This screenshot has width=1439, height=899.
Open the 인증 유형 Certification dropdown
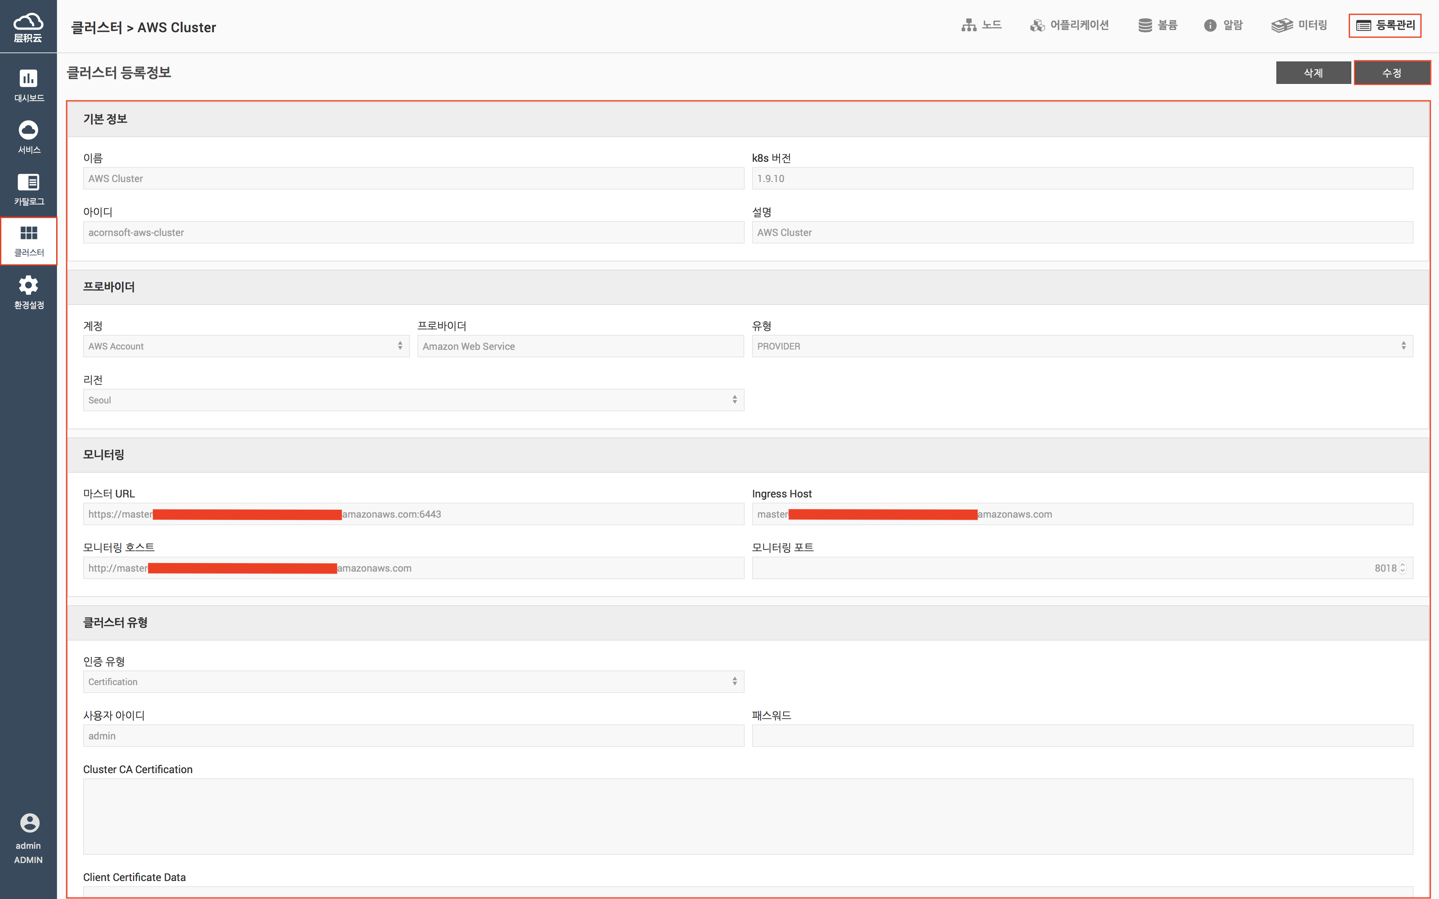click(413, 681)
